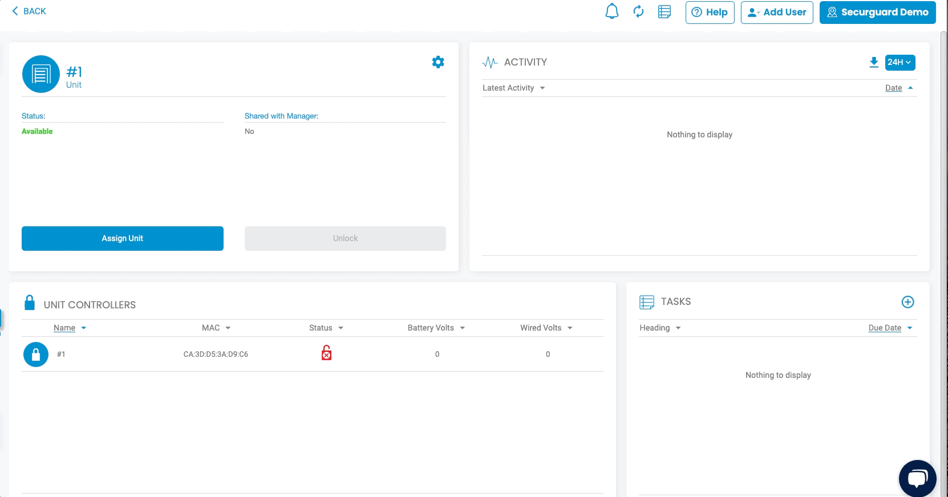The width and height of the screenshot is (948, 497).
Task: Open the 24H time range dropdown
Action: coord(900,62)
